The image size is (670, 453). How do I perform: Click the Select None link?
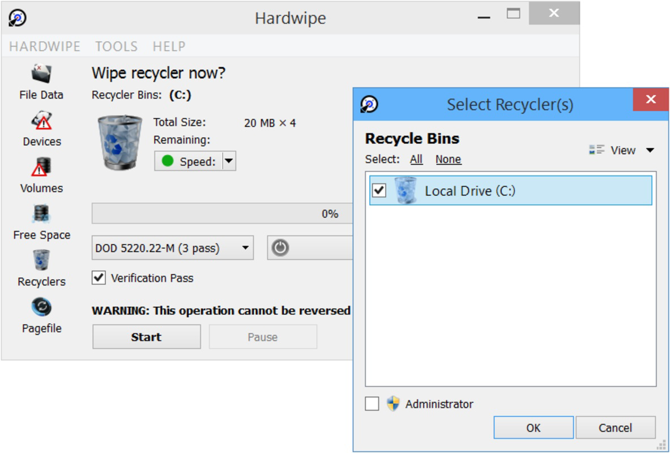[448, 160]
